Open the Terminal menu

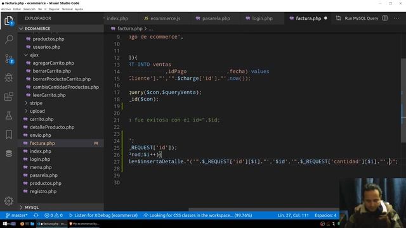(x=67, y=9)
